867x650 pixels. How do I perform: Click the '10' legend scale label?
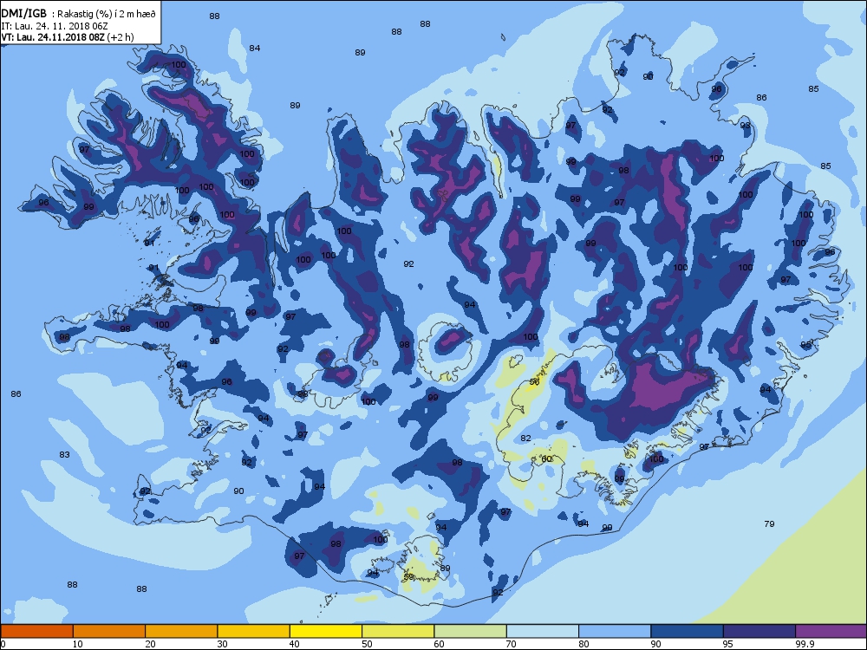coord(78,644)
